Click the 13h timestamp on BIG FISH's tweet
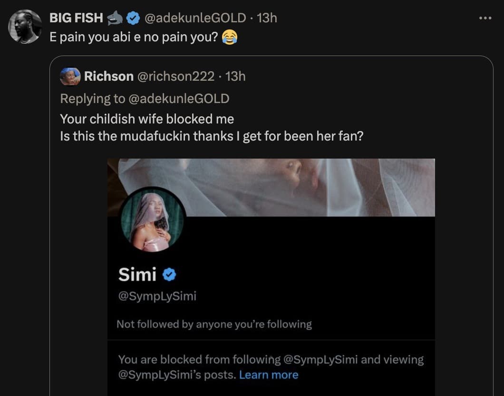Image resolution: width=504 pixels, height=396 pixels. [x=267, y=18]
